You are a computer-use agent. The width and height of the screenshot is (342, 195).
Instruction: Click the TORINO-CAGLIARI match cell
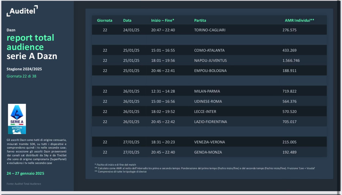[210, 30]
